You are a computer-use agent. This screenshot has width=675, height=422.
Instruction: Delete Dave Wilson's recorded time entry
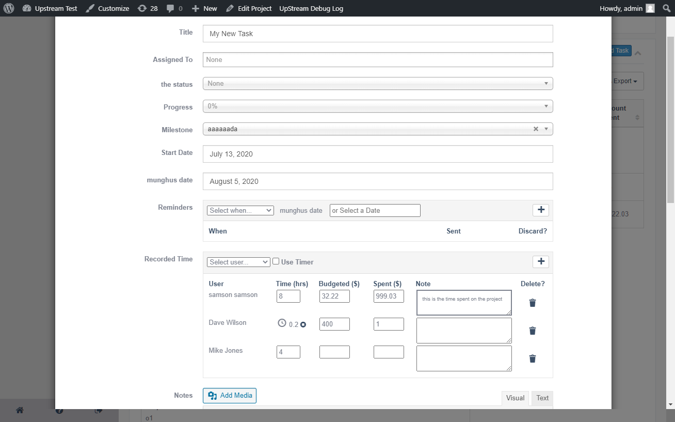pos(533,331)
